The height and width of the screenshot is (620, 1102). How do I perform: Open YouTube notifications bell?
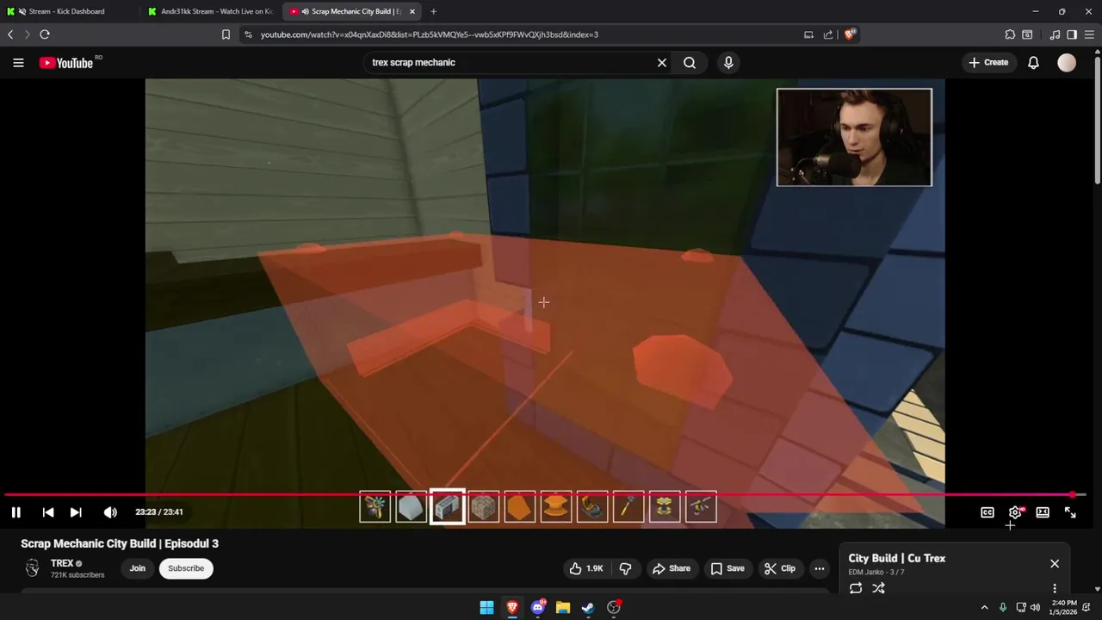click(x=1033, y=63)
